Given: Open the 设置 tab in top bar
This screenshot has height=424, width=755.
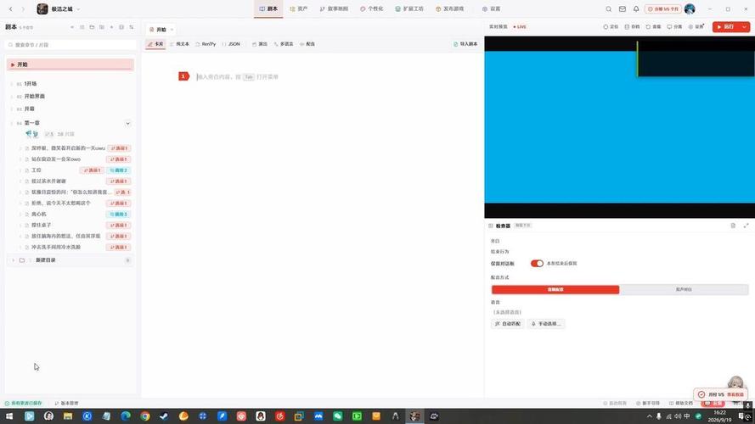Looking at the screenshot, I should [492, 8].
